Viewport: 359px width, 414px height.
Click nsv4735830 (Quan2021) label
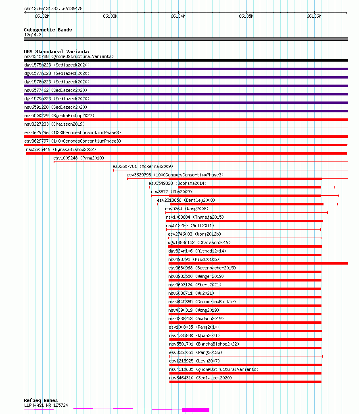coord(194,335)
